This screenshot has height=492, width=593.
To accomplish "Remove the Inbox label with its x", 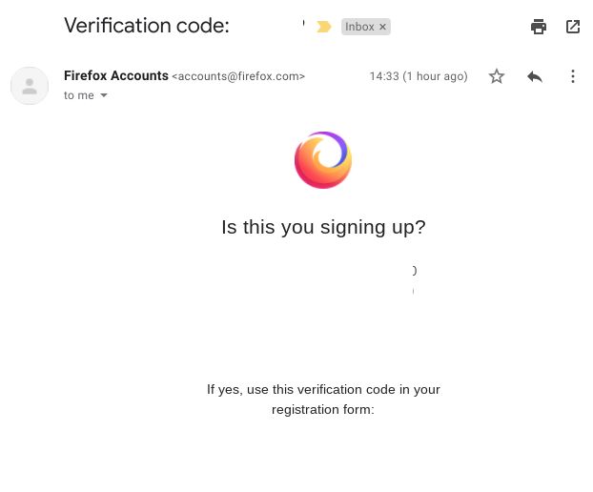I will click(382, 27).
